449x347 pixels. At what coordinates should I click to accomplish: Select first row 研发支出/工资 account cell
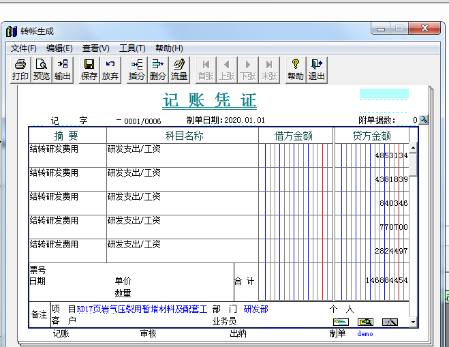tap(183, 155)
